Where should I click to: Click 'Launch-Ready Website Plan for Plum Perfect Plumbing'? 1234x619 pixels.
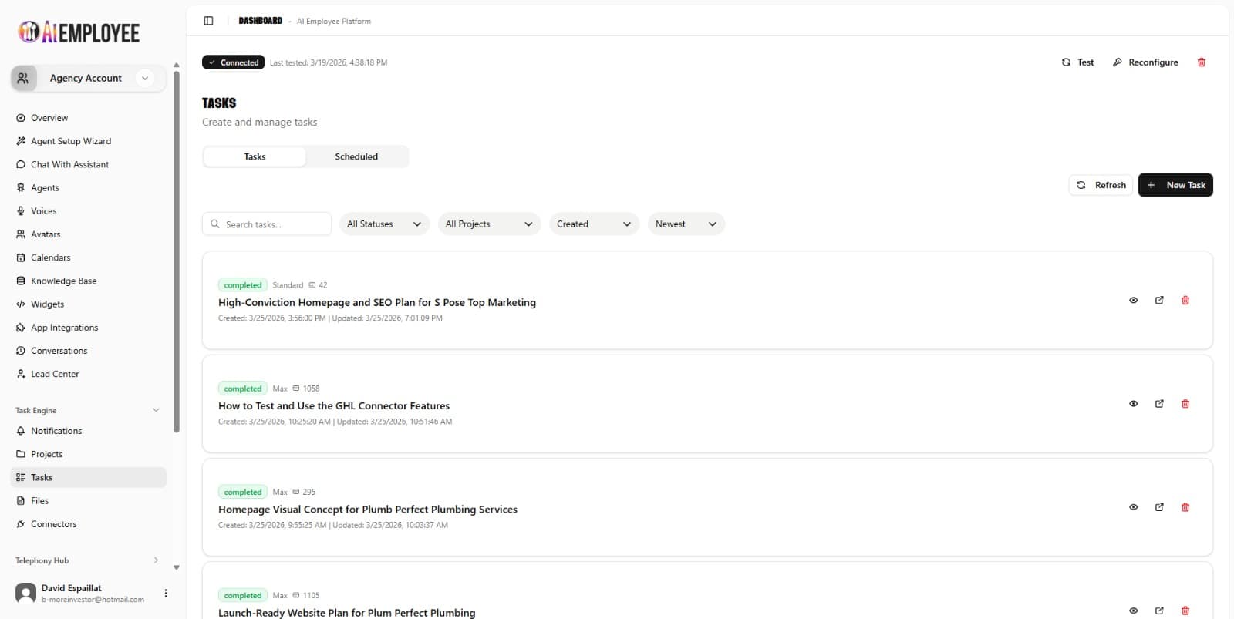pyautogui.click(x=347, y=613)
